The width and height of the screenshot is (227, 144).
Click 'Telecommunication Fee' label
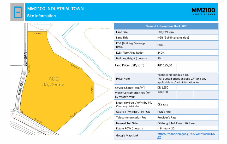131,117
